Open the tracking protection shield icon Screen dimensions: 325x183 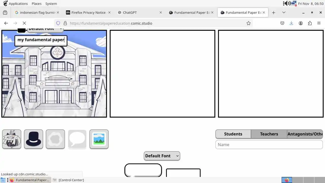pos(58,23)
